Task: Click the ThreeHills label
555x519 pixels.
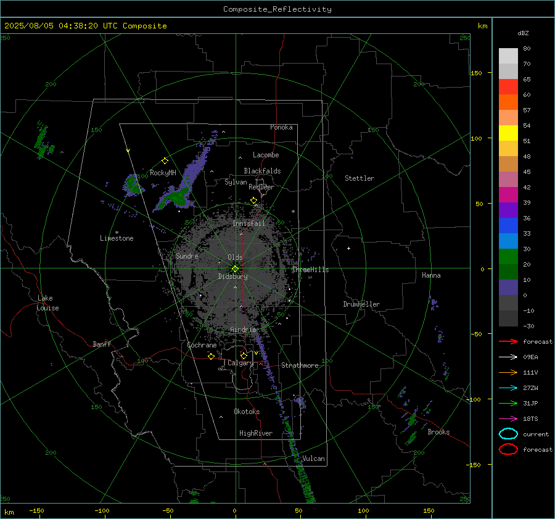Action: (310, 270)
